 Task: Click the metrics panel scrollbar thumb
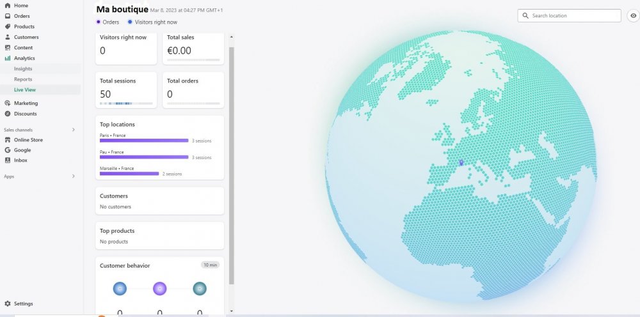pos(232,166)
